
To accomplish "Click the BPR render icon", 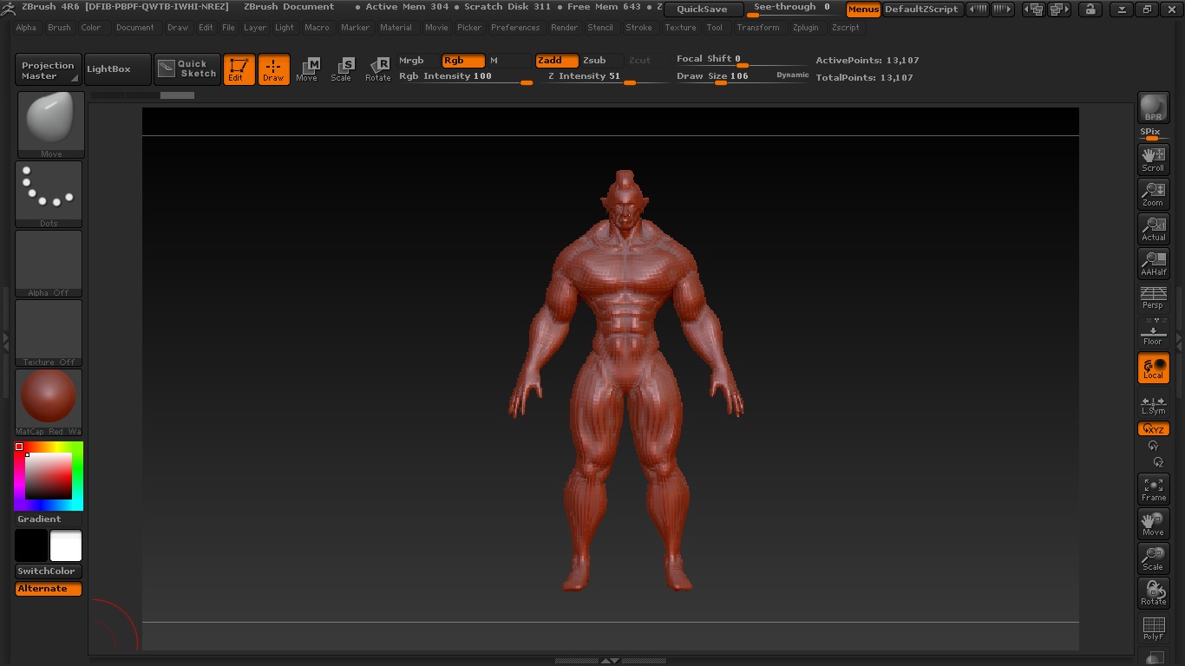I will click(x=1153, y=108).
